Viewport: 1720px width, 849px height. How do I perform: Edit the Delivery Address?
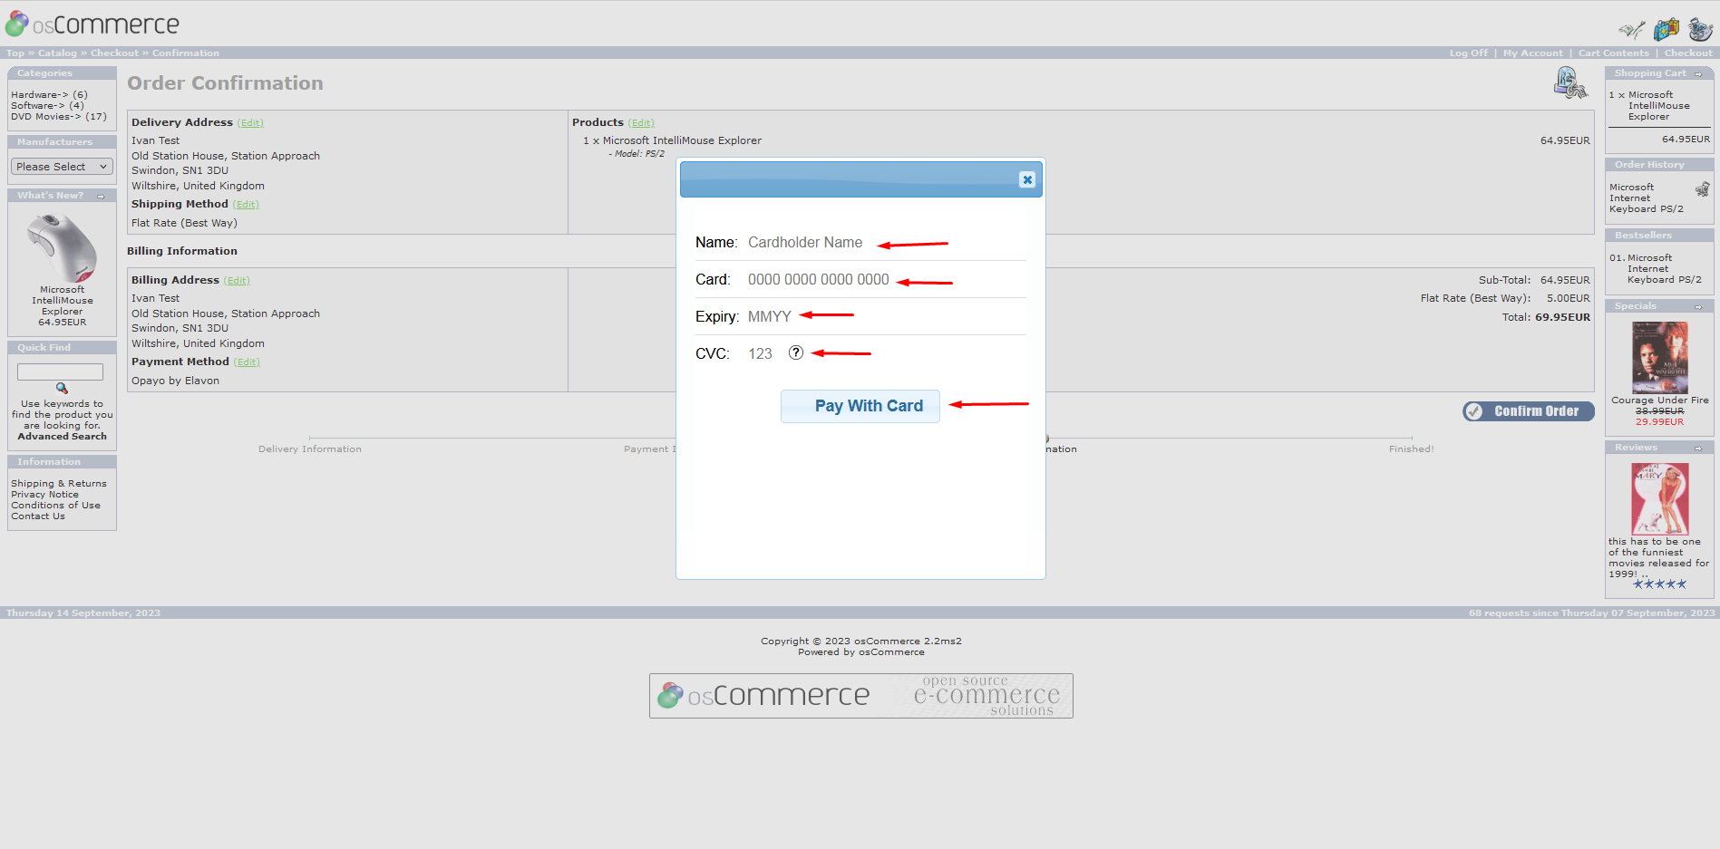[x=250, y=122]
